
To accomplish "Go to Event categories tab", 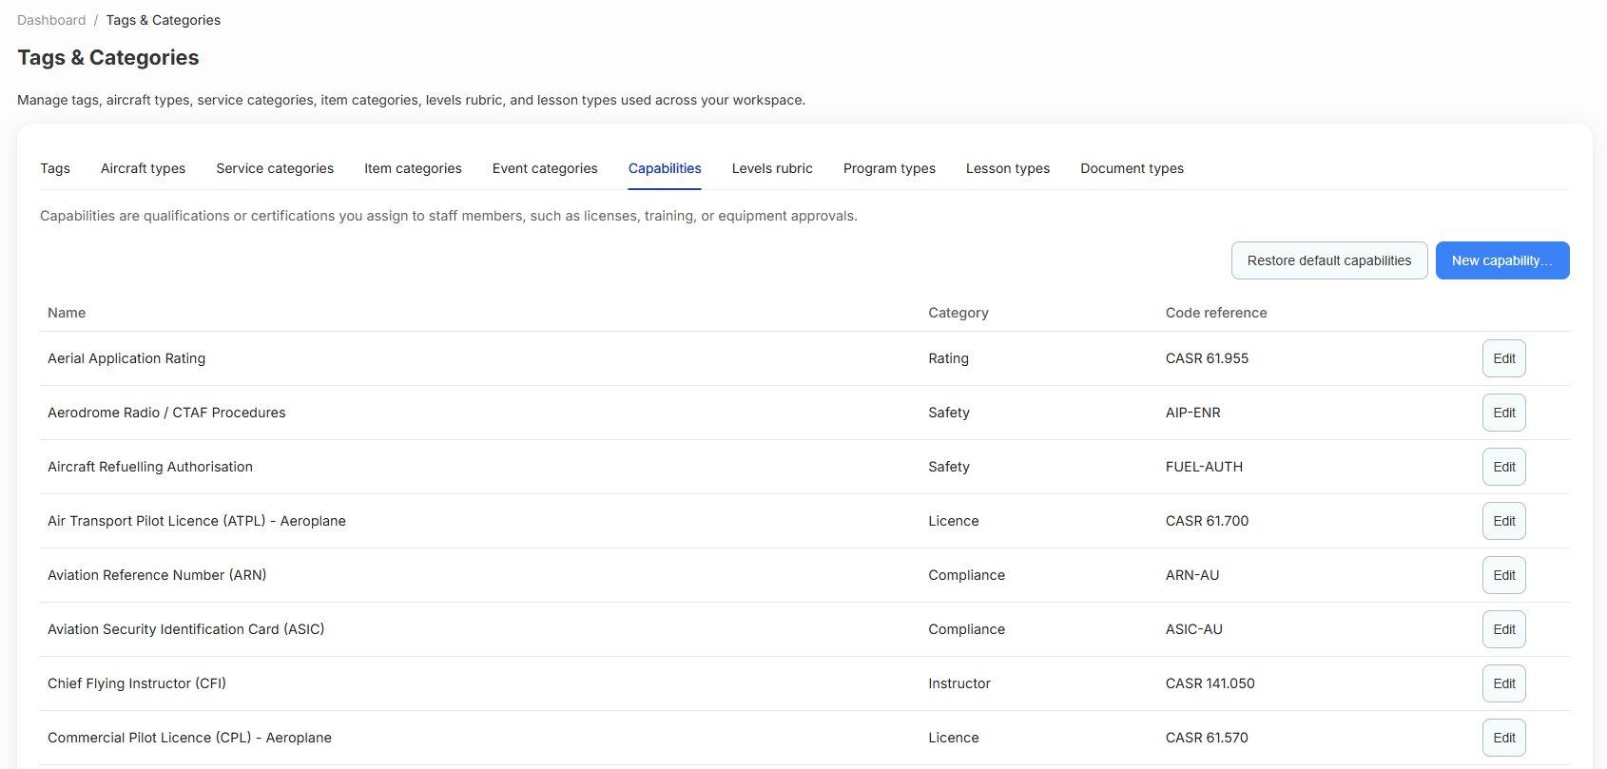I will pos(545,168).
